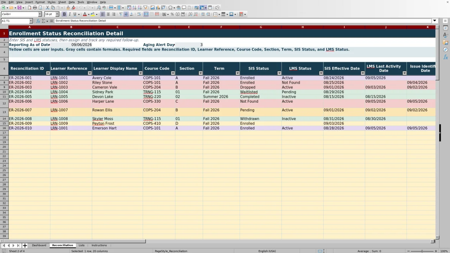Viewport: 450px width, 253px height.
Task: Click the last sheet navigation arrow
Action: [x=18, y=246]
